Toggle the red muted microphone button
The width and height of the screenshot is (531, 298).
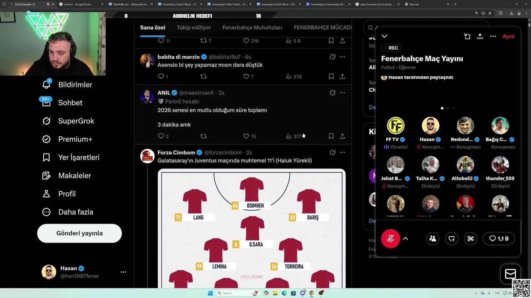(390, 238)
